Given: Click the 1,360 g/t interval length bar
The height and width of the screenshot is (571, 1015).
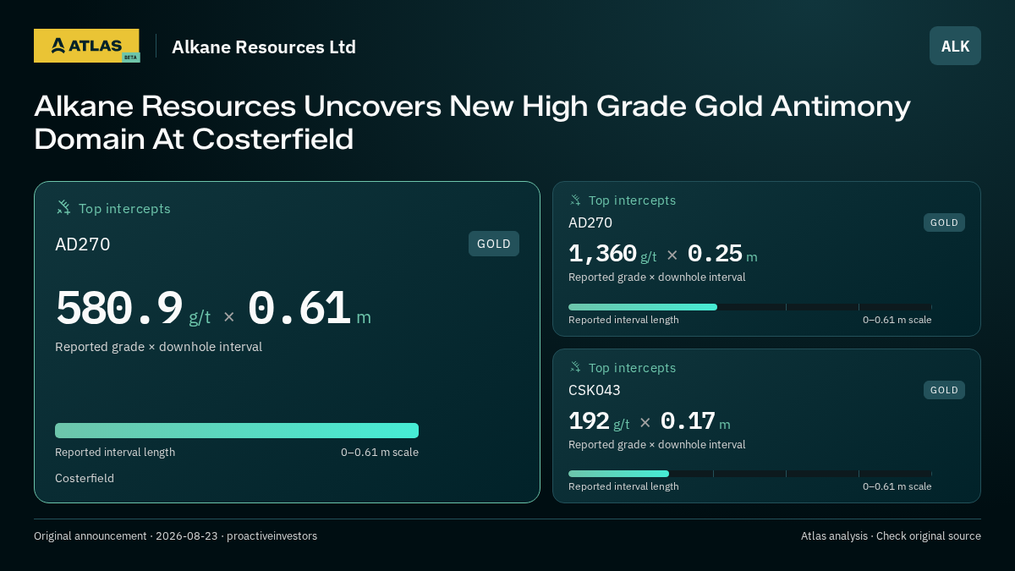Looking at the screenshot, I should pyautogui.click(x=750, y=307).
